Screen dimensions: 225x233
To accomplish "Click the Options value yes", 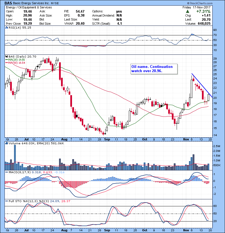I will (119, 12).
